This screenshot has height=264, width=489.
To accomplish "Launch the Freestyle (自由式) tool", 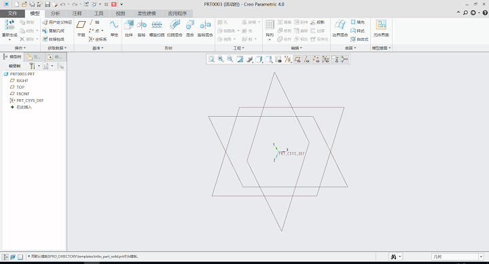I will [359, 39].
